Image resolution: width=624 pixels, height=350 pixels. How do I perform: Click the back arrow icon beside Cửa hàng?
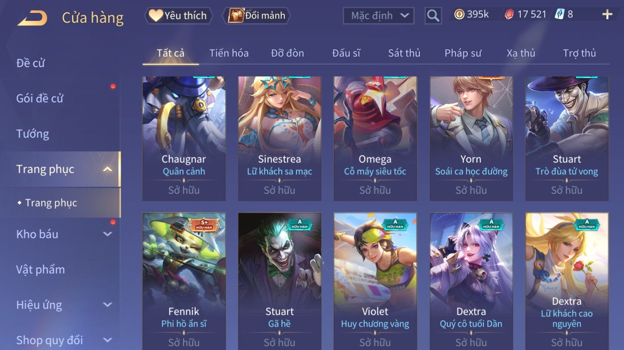[32, 18]
